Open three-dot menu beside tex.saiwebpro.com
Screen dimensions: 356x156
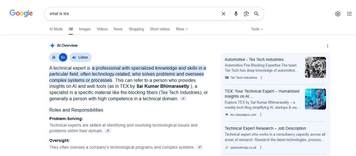[261, 115]
